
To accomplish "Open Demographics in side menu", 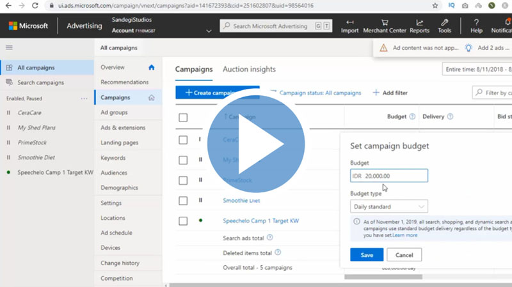I will (119, 188).
